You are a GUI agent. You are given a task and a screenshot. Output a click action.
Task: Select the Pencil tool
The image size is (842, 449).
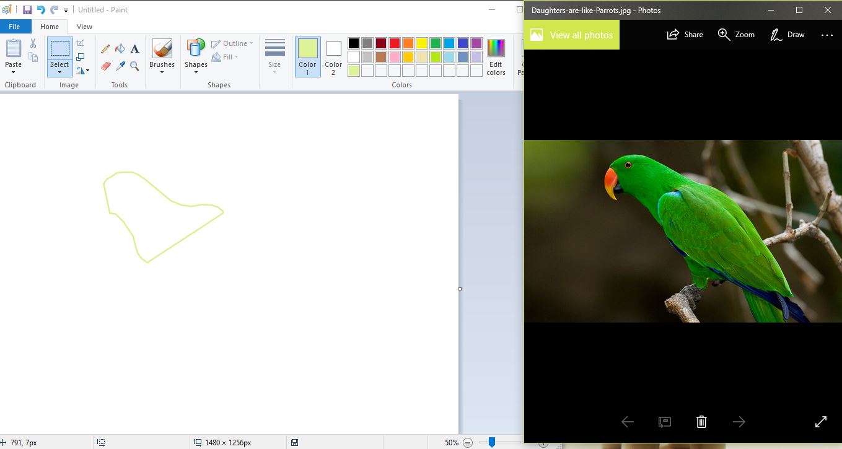pos(105,49)
